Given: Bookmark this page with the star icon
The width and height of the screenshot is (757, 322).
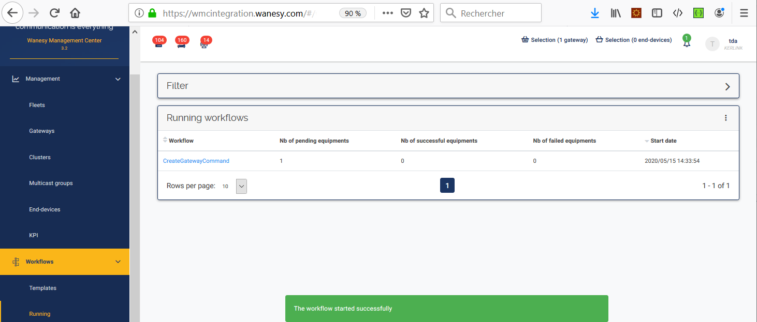Looking at the screenshot, I should (424, 13).
